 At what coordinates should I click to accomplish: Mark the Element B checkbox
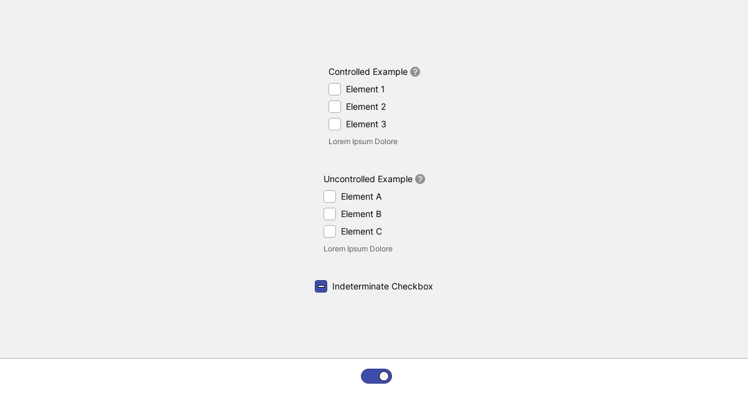[x=330, y=214]
